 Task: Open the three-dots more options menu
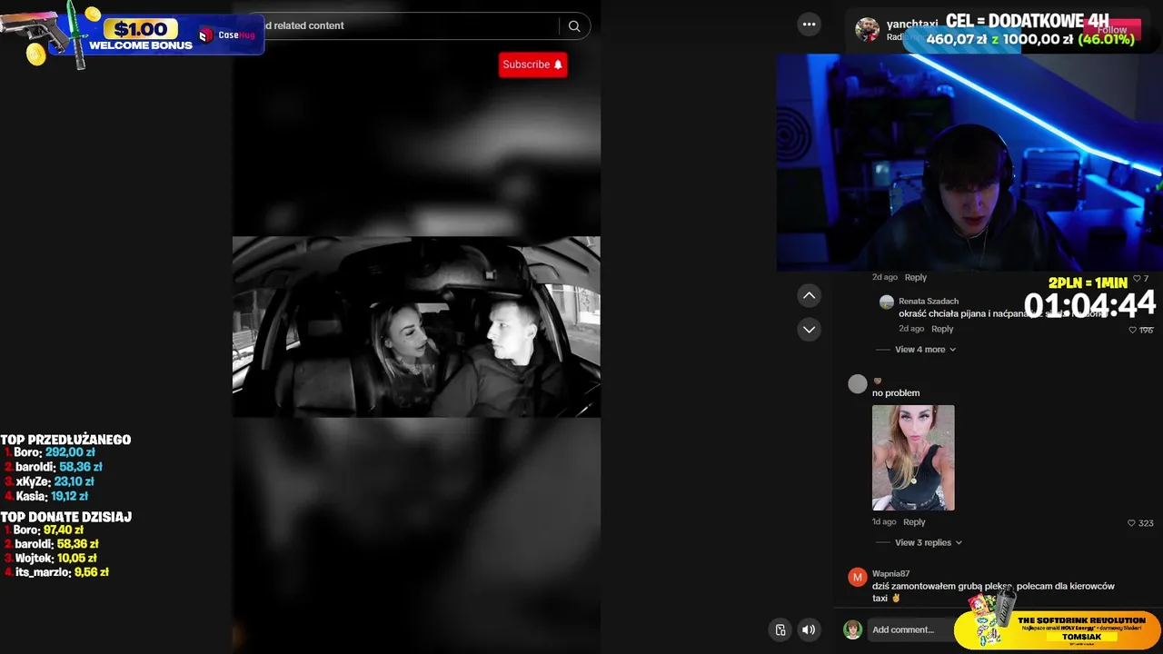810,25
